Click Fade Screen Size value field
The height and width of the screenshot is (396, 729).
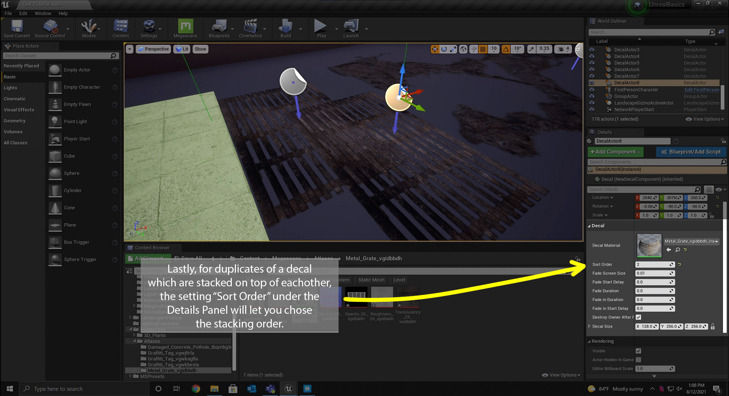655,273
